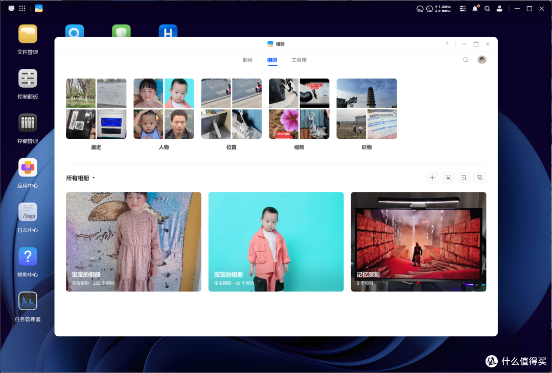Expand the 所有相册 dropdown
The image size is (552, 373).
[81, 178]
